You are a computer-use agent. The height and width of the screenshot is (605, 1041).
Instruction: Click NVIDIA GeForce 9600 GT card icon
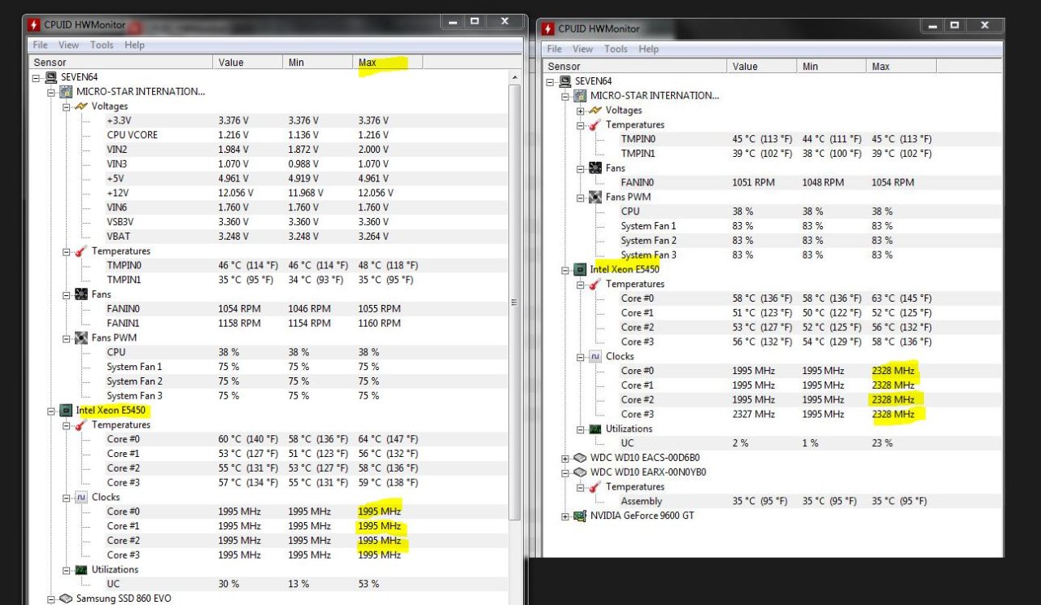click(580, 516)
